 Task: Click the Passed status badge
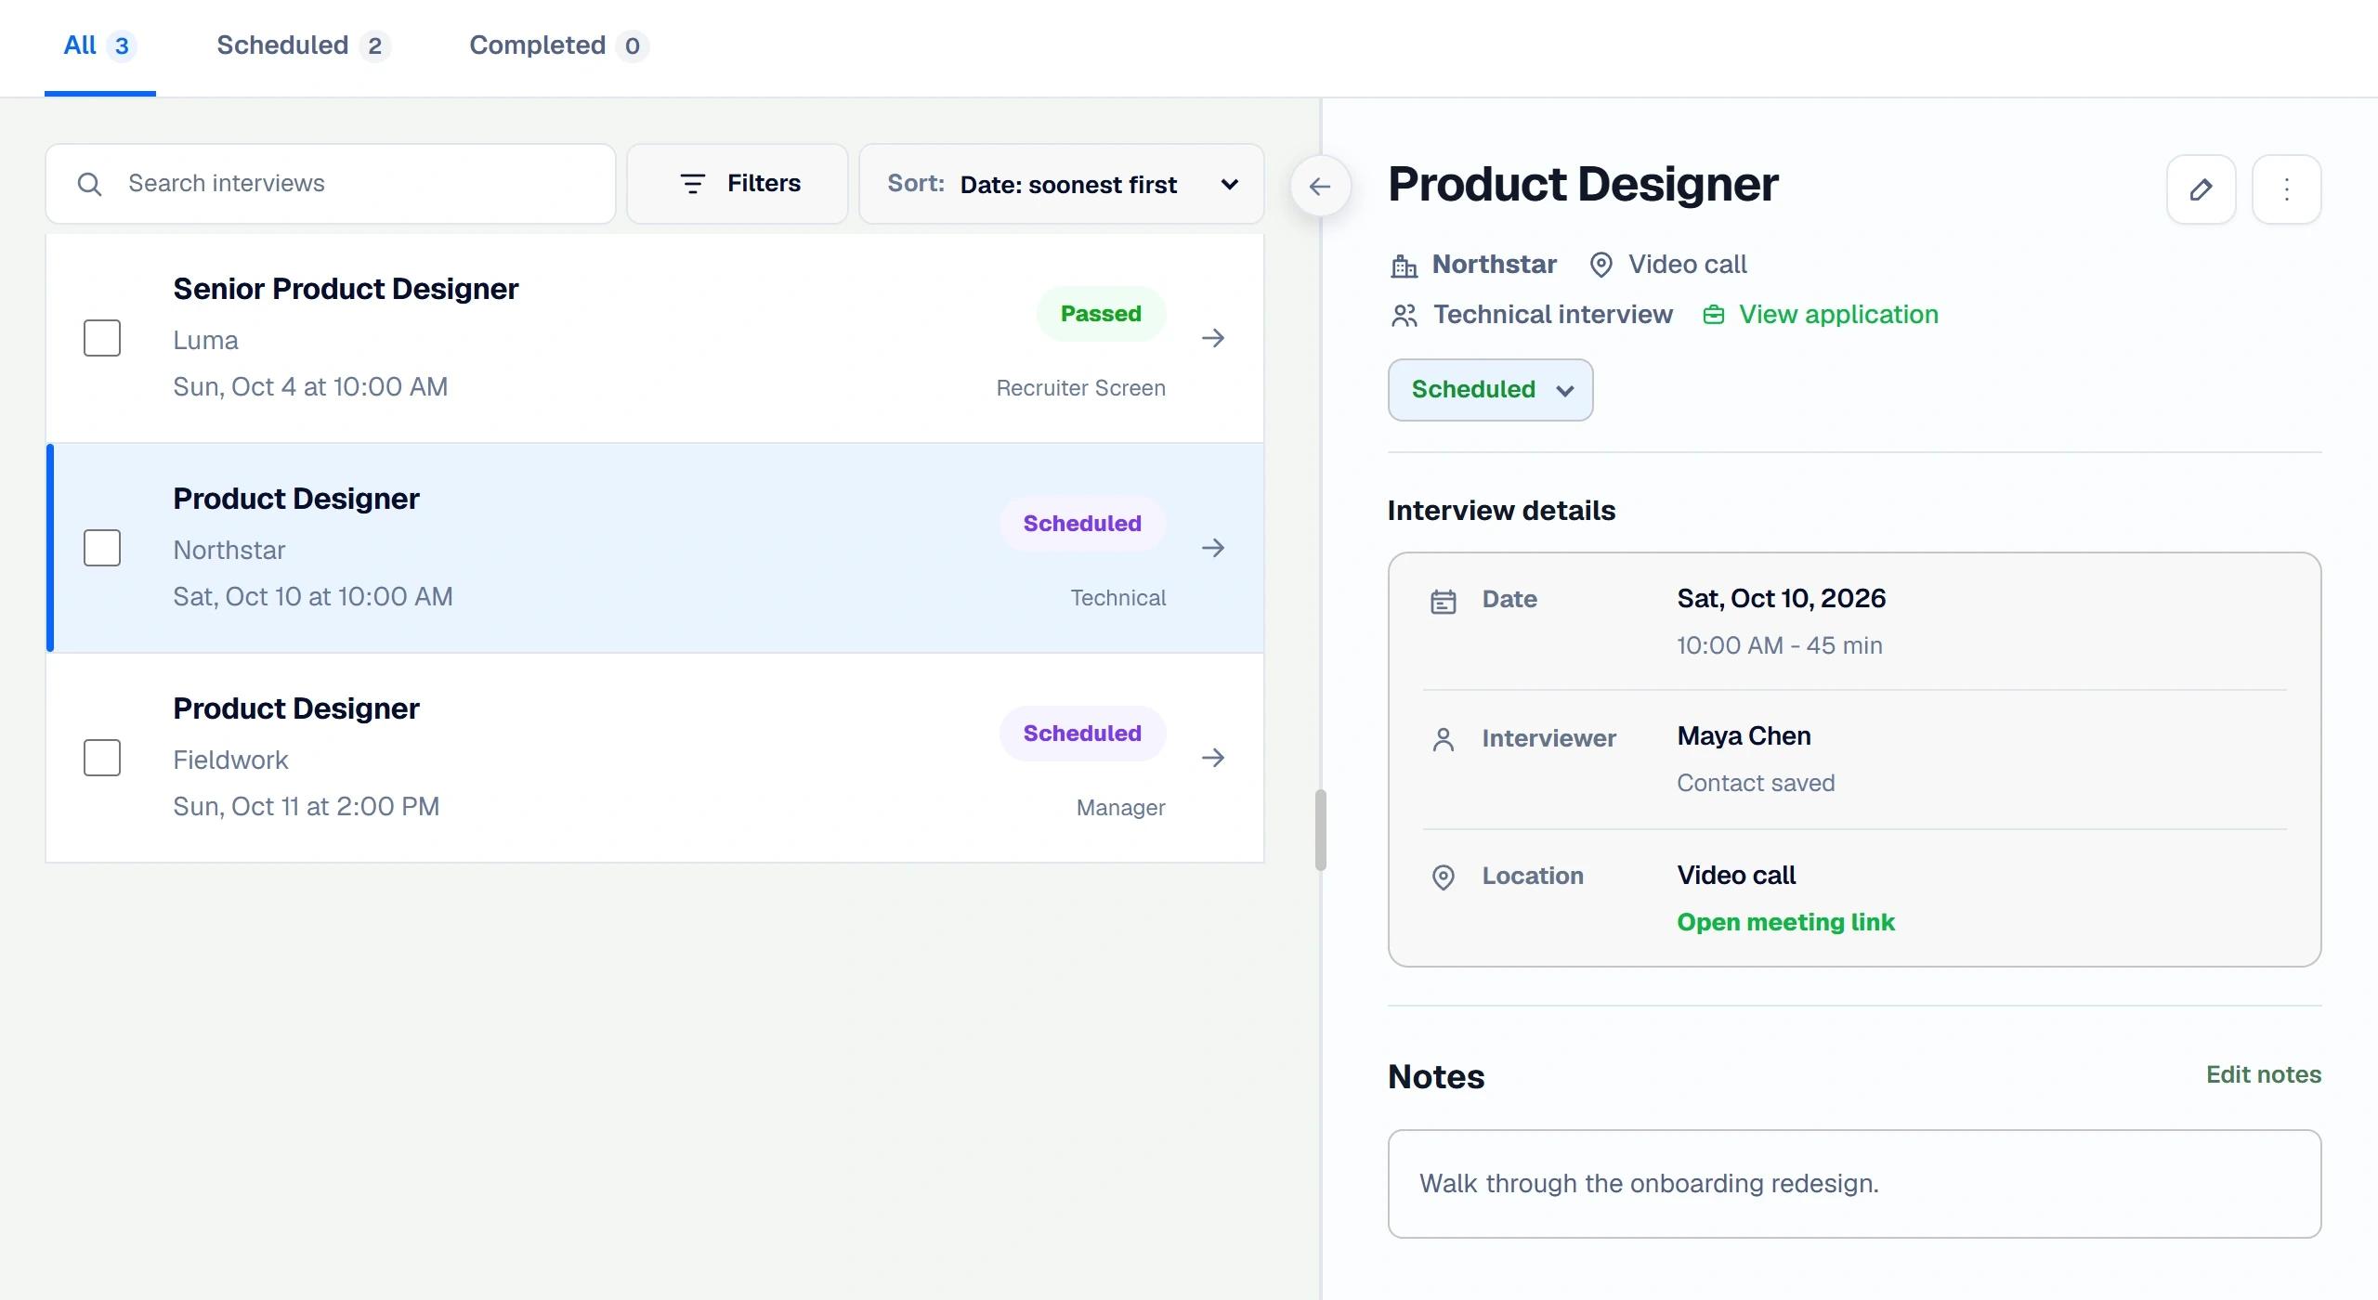point(1101,314)
